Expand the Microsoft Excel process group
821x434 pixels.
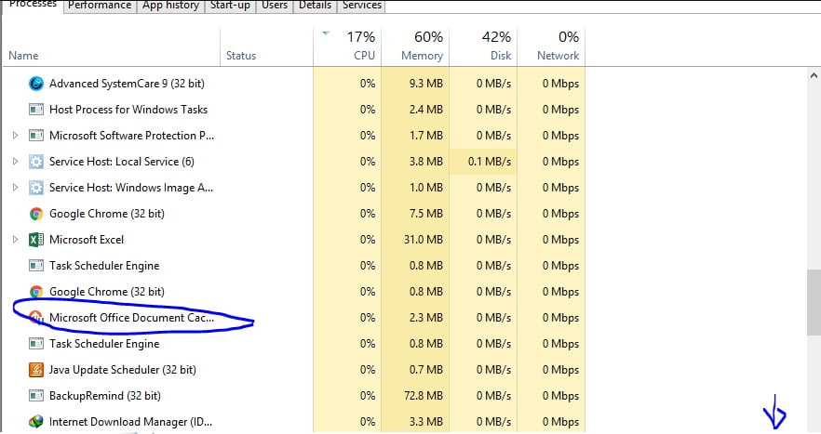15,240
